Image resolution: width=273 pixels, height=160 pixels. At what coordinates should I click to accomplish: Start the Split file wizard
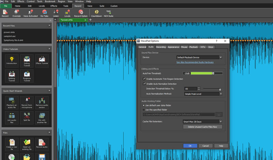click(x=27, y=116)
